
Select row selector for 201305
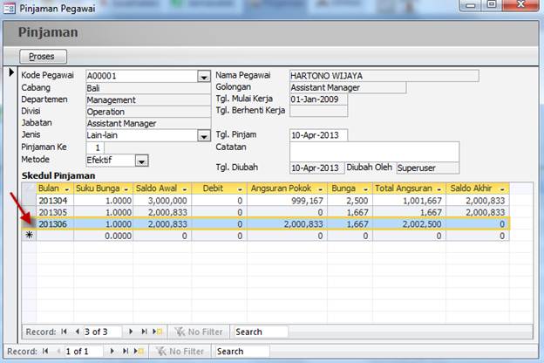pyautogui.click(x=29, y=212)
